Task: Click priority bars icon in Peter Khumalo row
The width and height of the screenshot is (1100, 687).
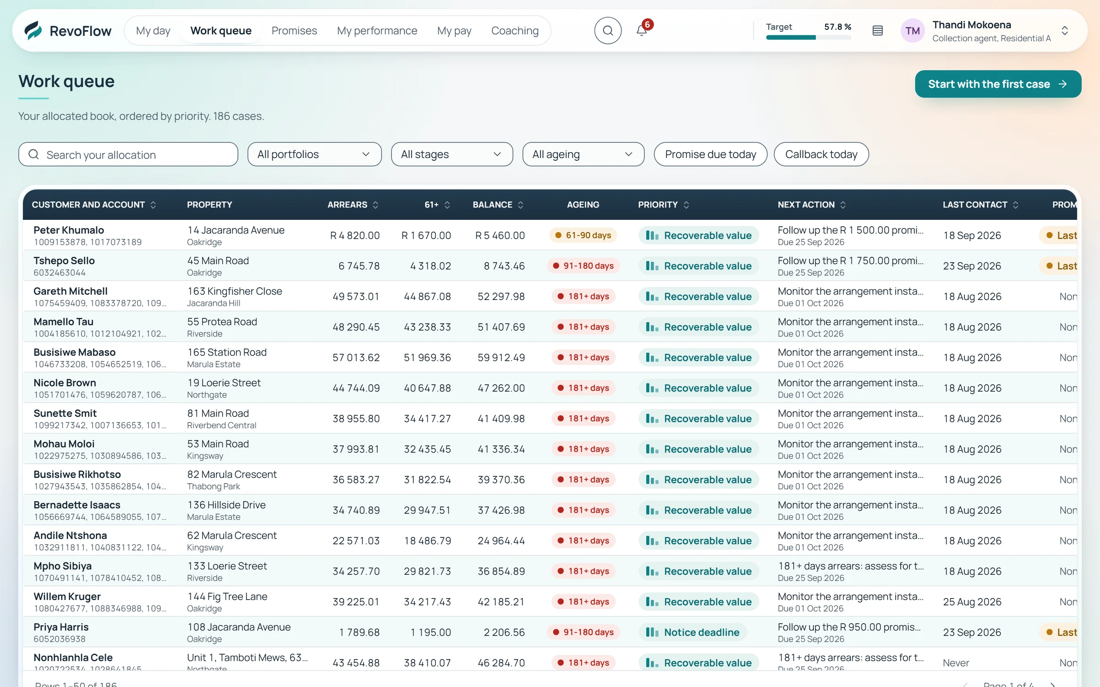Action: (x=652, y=235)
